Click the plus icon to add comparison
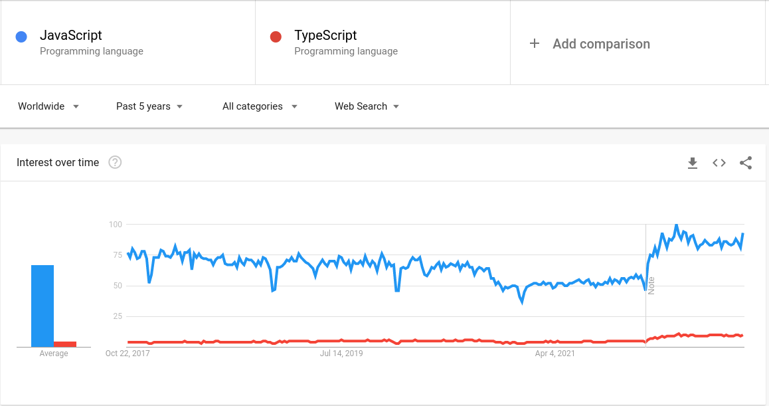This screenshot has width=769, height=406. [x=535, y=44]
